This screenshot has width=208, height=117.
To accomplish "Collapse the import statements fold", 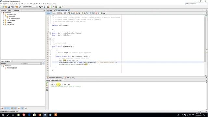I will (50, 33).
